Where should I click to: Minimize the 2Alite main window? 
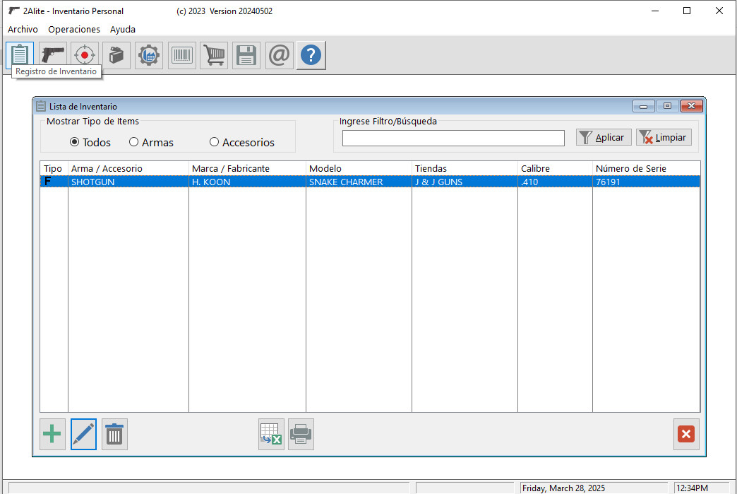(655, 11)
